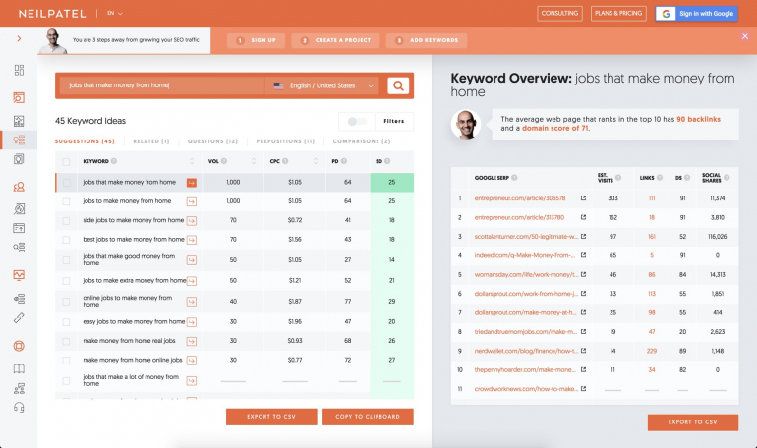Toggle the Filters switch
Image resolution: width=757 pixels, height=448 pixels.
coord(360,122)
